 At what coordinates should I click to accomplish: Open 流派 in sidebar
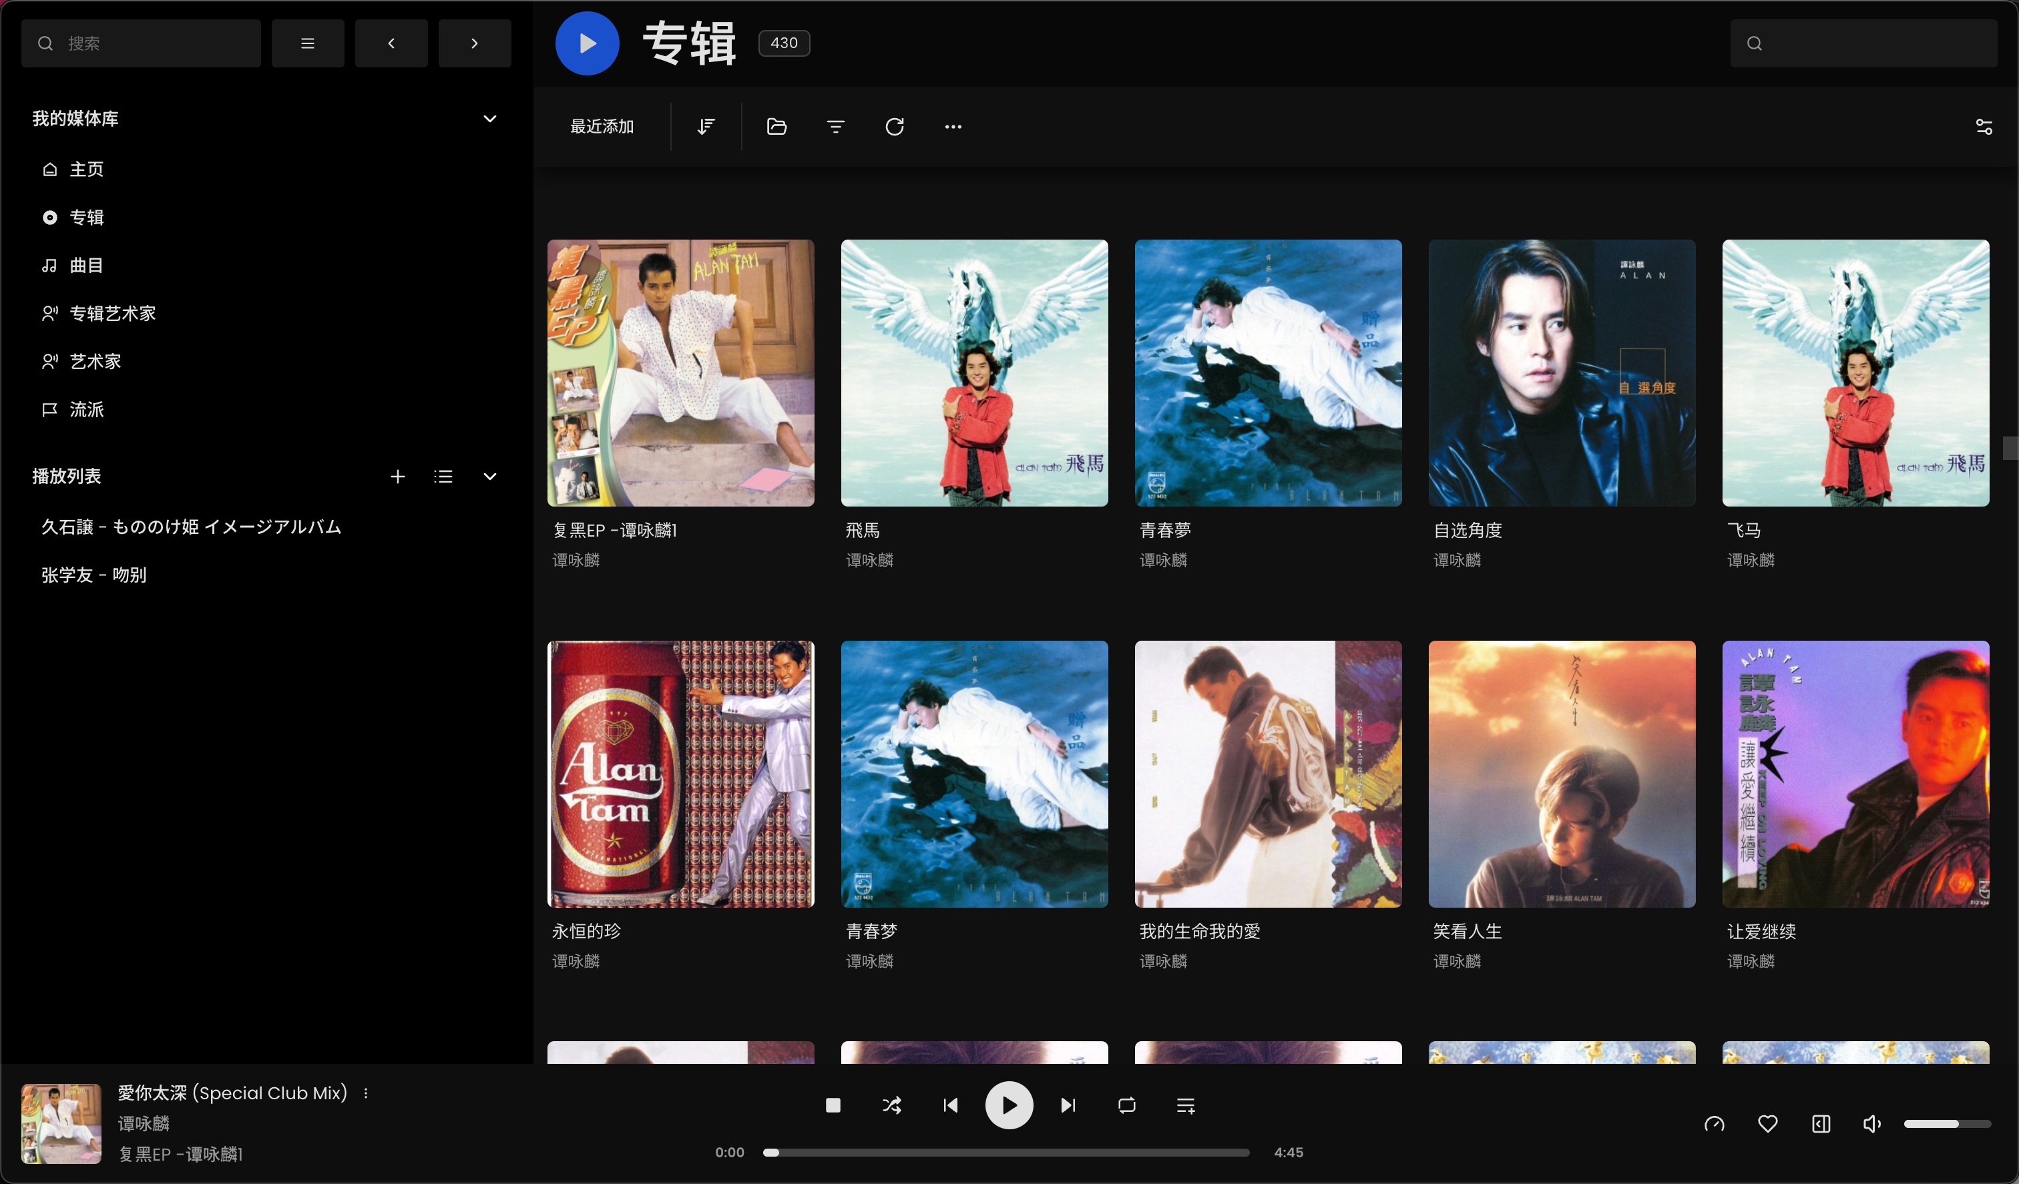[85, 409]
